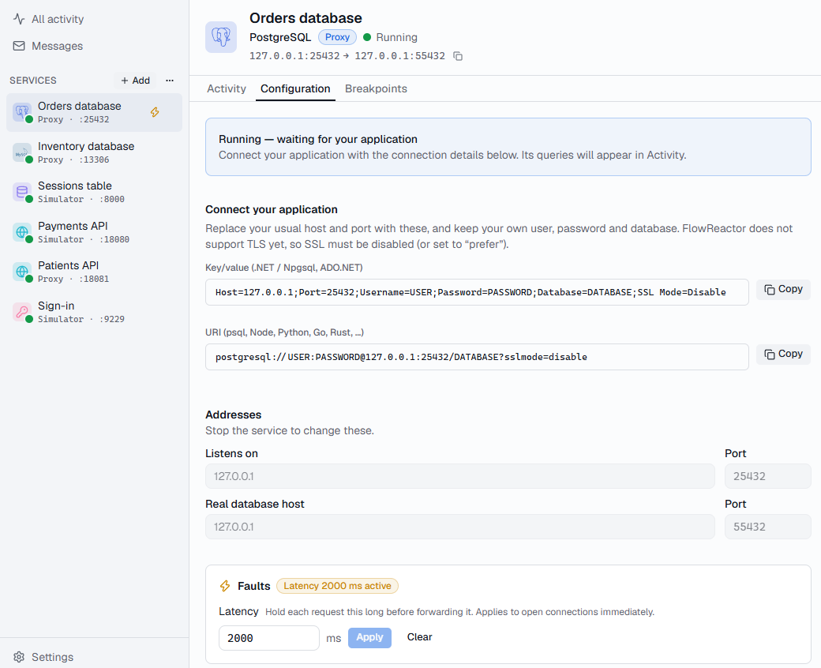Copy the Key/value connection string
This screenshot has width=821, height=668.
[x=783, y=289]
